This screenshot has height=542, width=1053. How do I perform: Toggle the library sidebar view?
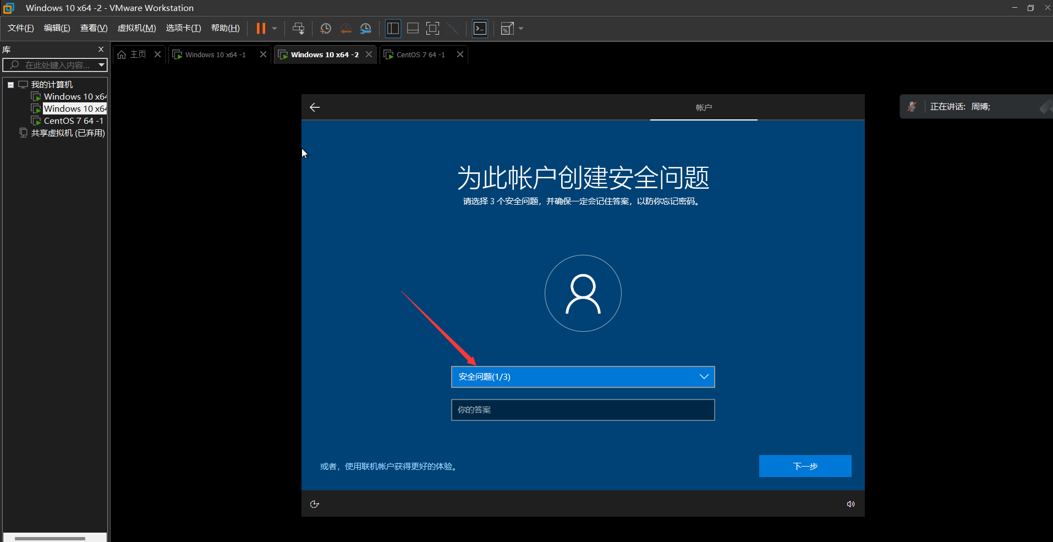[393, 28]
